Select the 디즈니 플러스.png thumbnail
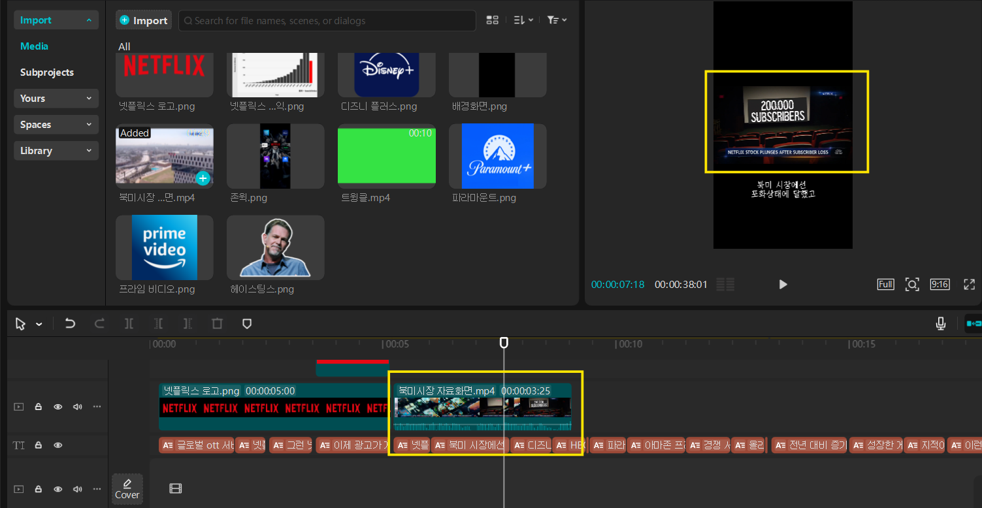982x508 pixels. tap(386, 74)
